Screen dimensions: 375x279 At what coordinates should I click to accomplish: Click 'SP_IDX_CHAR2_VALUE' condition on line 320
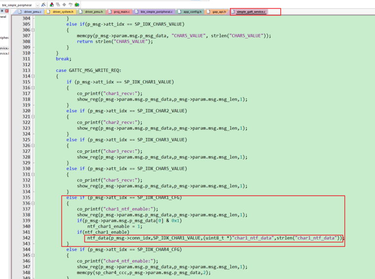pyautogui.click(x=161, y=111)
